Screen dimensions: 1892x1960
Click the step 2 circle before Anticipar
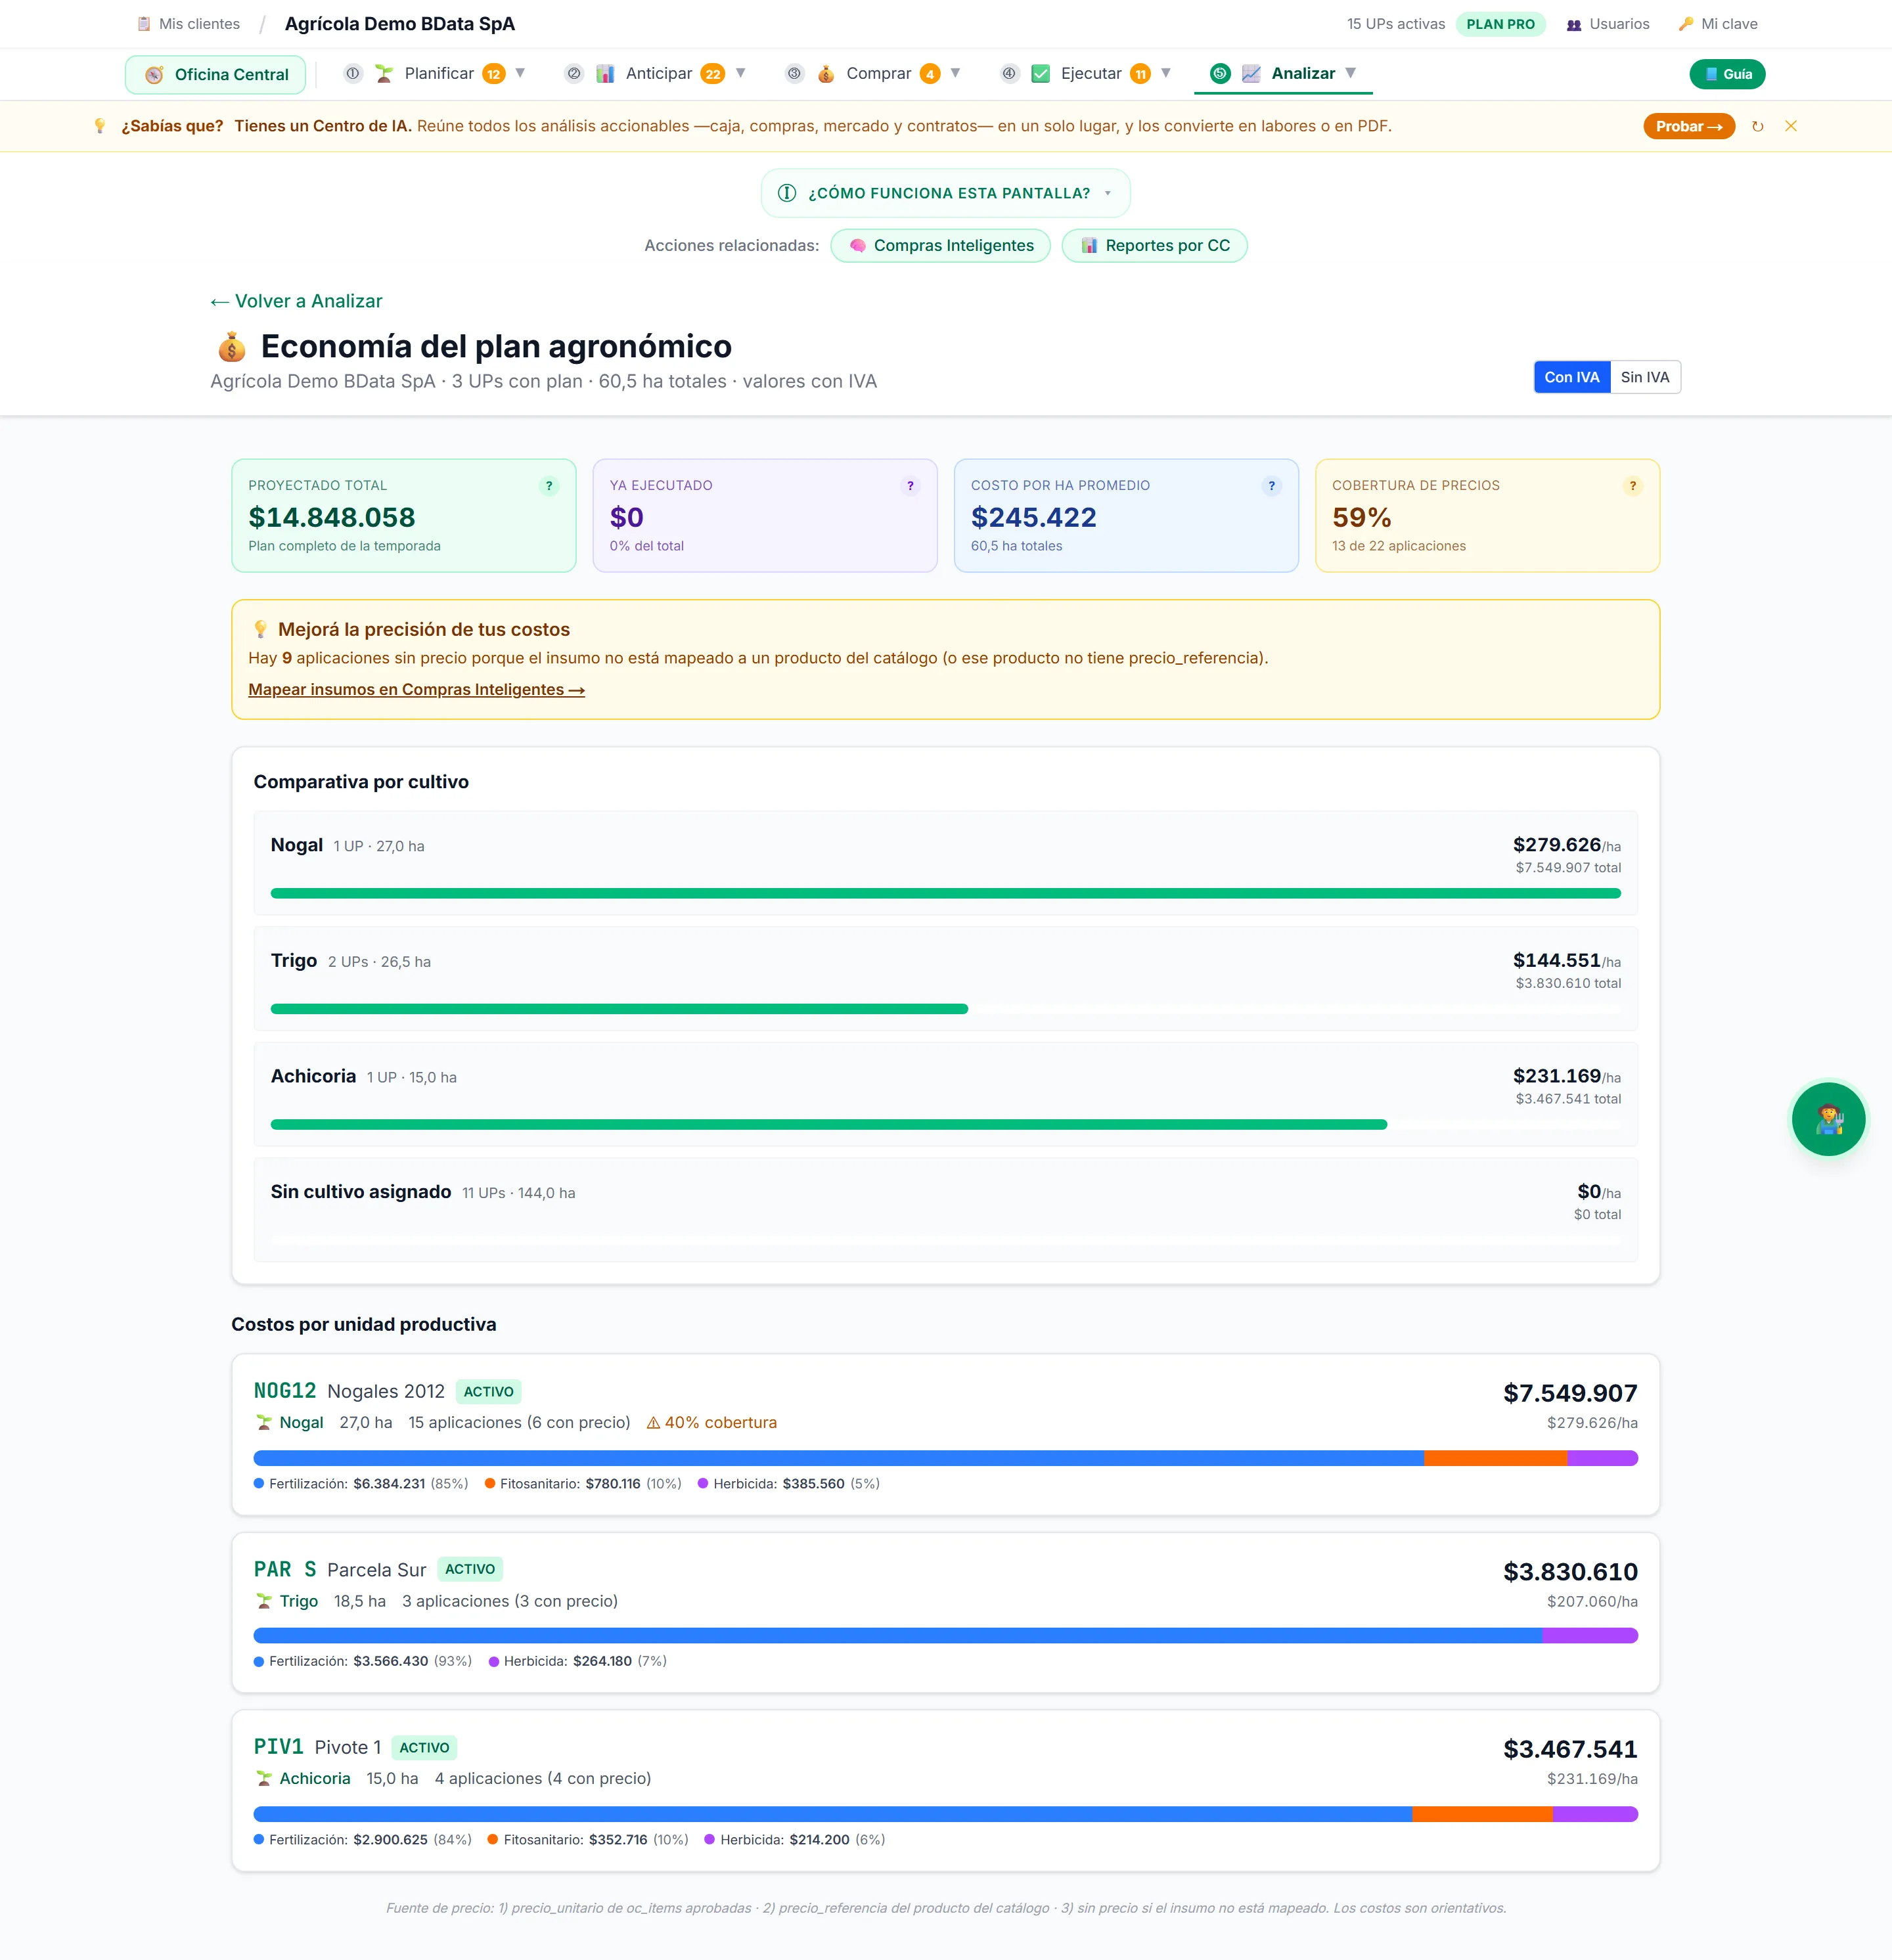tap(574, 74)
